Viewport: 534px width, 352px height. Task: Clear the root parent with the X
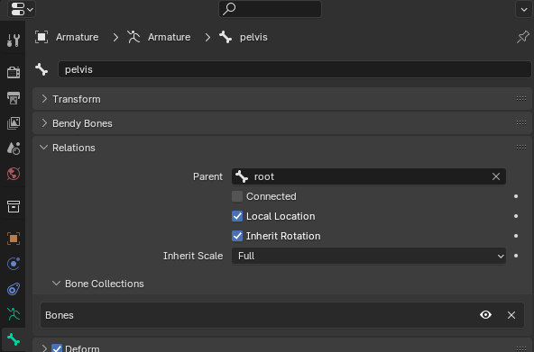coord(496,176)
